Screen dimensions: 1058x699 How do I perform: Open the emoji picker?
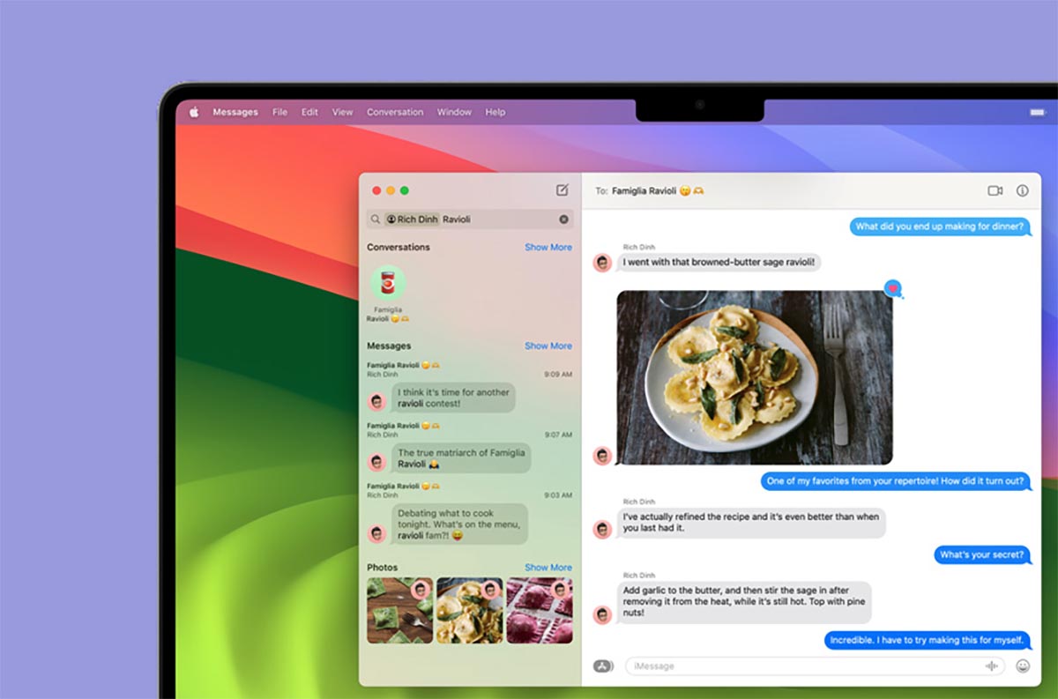click(x=1023, y=666)
